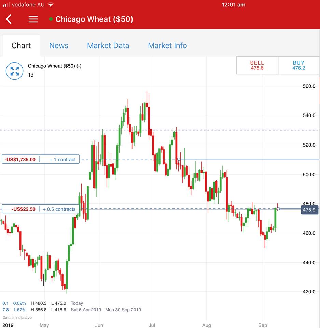Select the -US$1,735.00 position label
This screenshot has width=320, height=328.
click(x=20, y=160)
